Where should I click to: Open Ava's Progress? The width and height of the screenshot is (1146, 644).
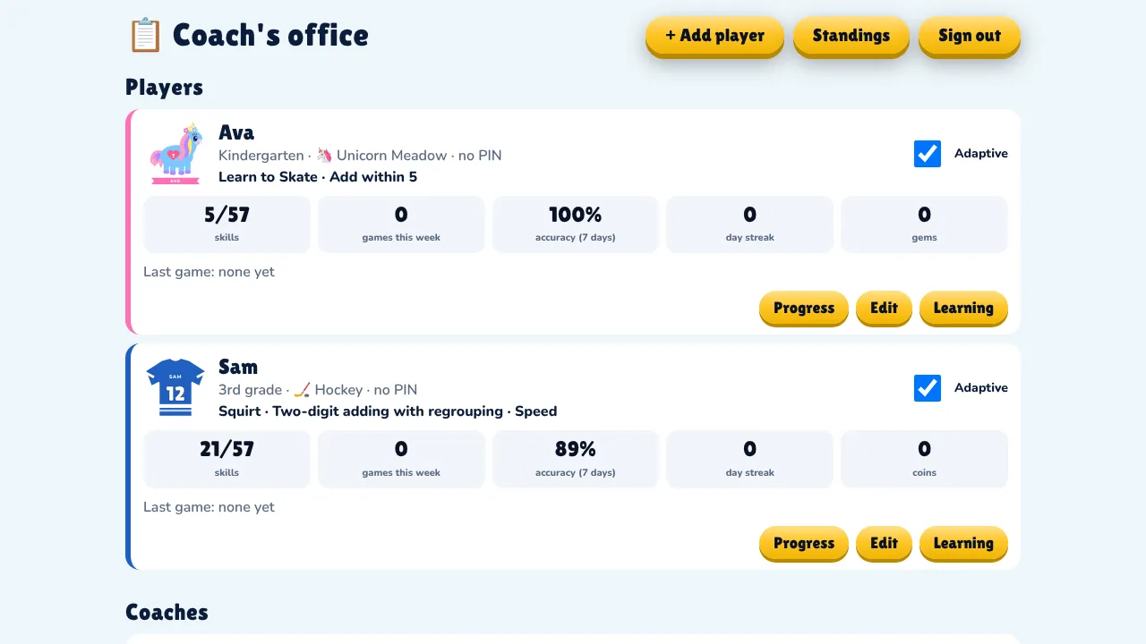[x=804, y=308]
